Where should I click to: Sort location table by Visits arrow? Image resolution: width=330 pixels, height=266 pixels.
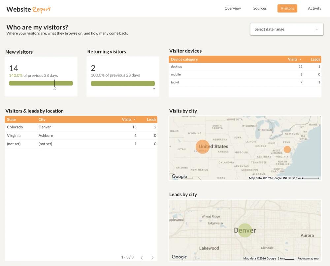[134, 119]
